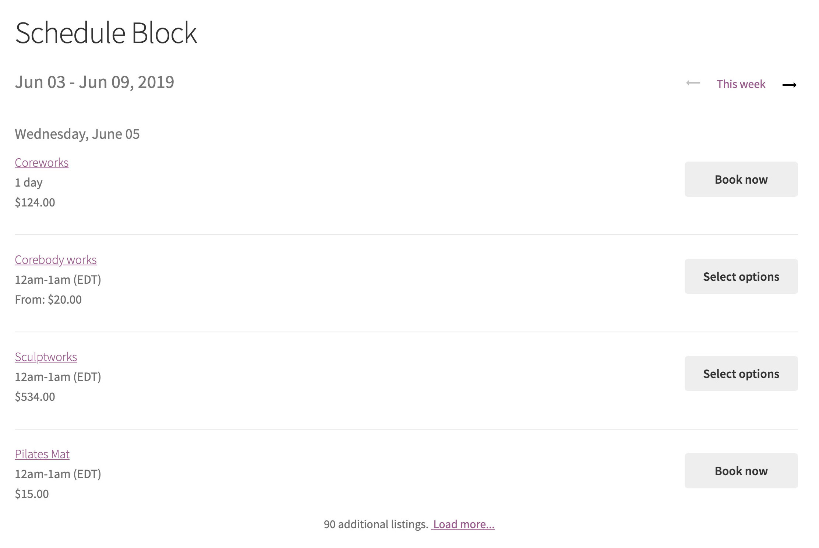Load more additional listings
819x548 pixels.
pos(463,524)
